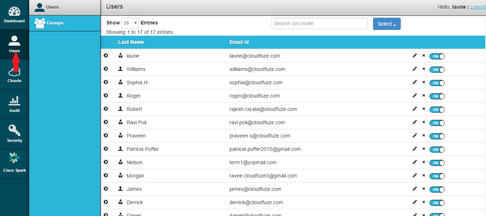Screen dimensions: 486x216
Task: Expand the row arrow for Robert
Action: tap(106, 109)
